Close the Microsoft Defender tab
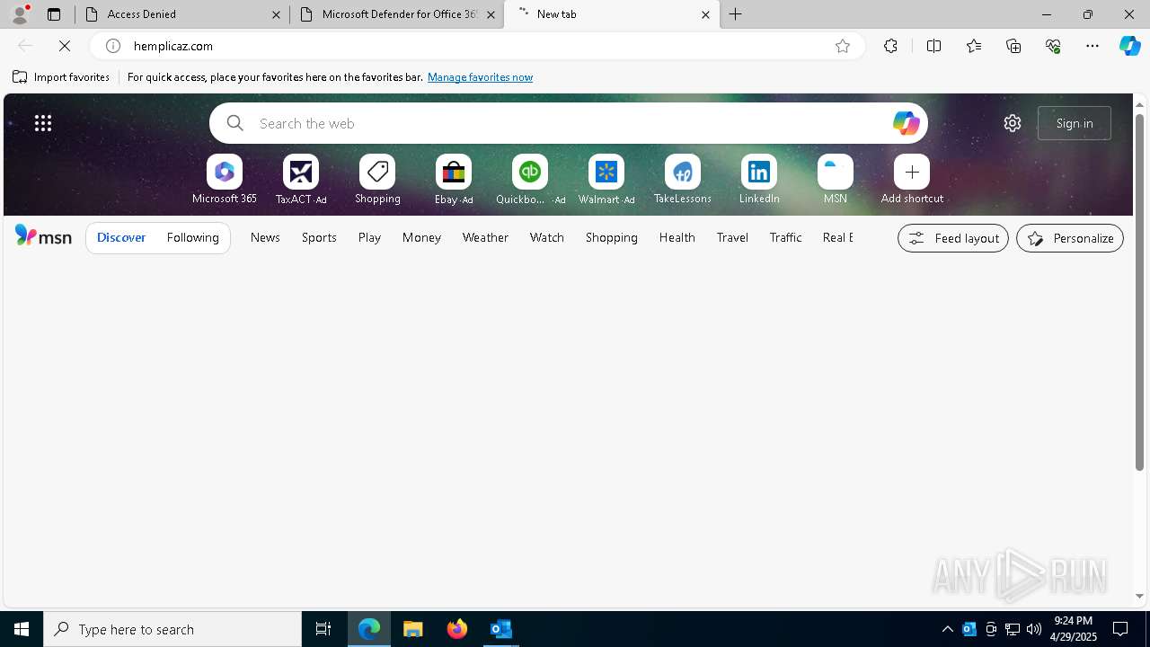1150x647 pixels. (491, 14)
